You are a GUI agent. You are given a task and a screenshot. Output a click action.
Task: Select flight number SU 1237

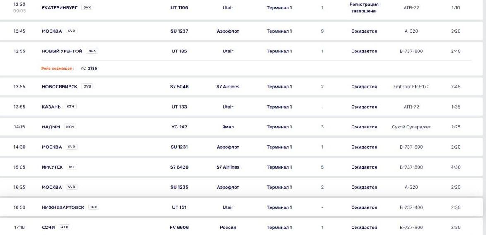[179, 31]
